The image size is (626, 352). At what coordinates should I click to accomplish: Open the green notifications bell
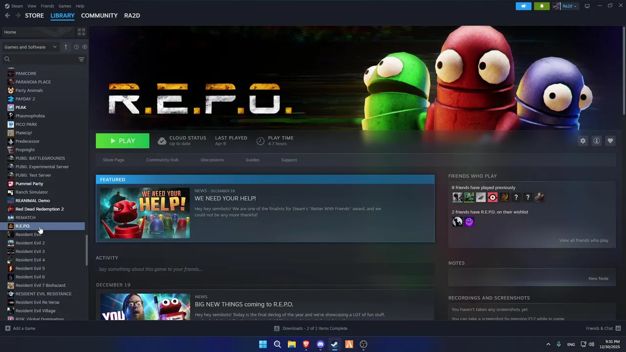[542, 6]
